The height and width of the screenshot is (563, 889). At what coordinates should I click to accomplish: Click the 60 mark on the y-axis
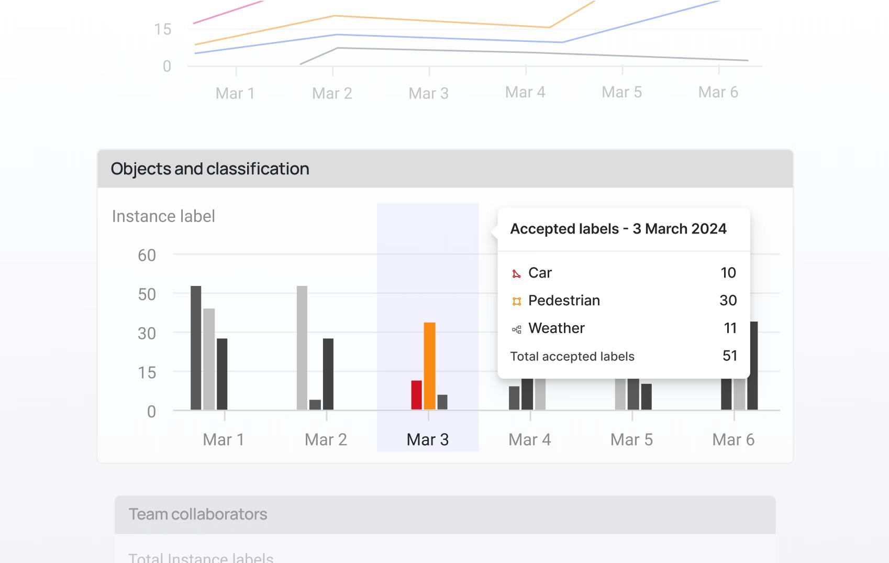point(147,256)
